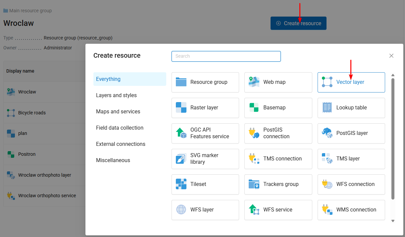Viewport: 405px width, 237px height.
Task: Choose the Web map resource icon
Action: [254, 82]
